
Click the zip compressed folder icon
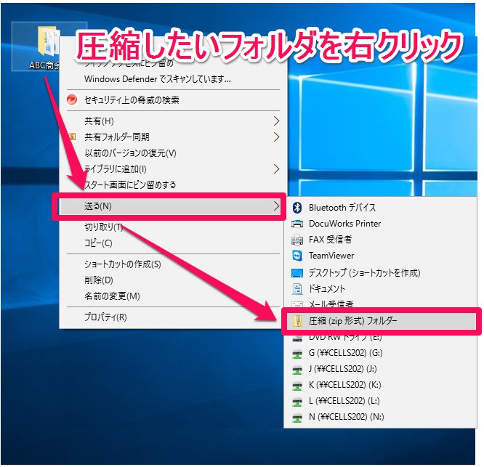point(297,320)
